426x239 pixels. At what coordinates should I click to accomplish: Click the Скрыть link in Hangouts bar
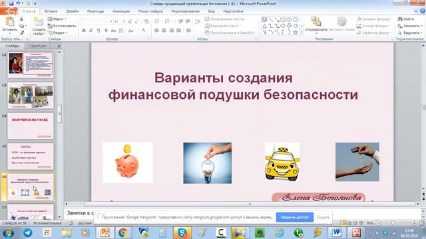[x=323, y=217]
